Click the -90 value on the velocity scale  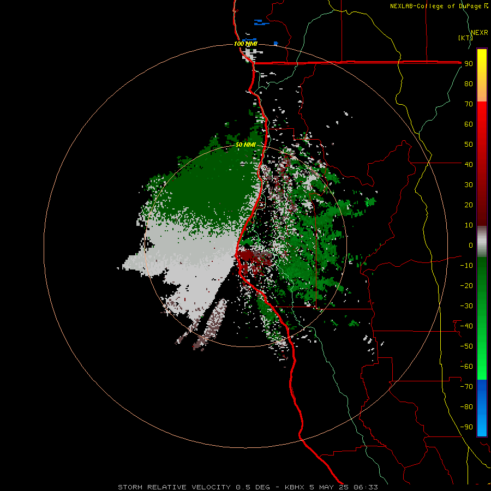point(466,427)
